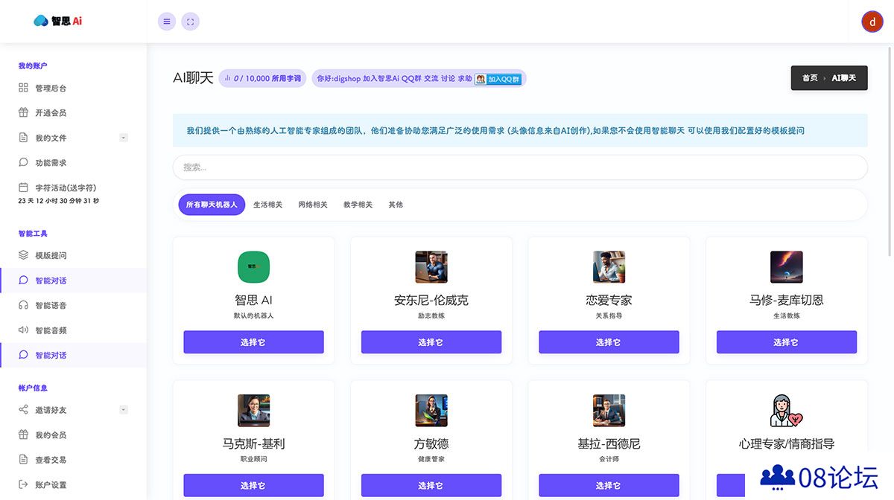The width and height of the screenshot is (894, 500).
Task: Click the 恋爱专家 card title
Action: [x=609, y=301]
